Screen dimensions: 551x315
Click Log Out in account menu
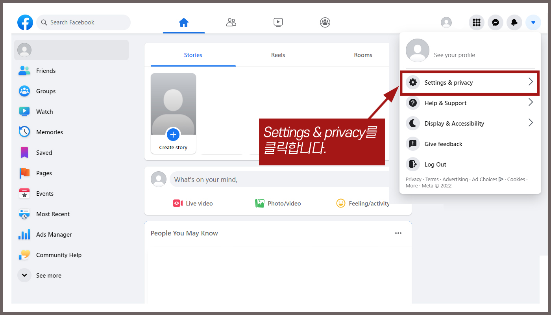click(470, 165)
